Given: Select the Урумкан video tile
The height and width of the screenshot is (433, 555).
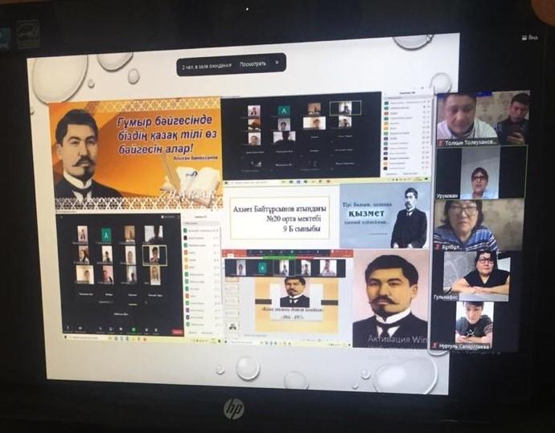Looking at the screenshot, I should tap(481, 173).
